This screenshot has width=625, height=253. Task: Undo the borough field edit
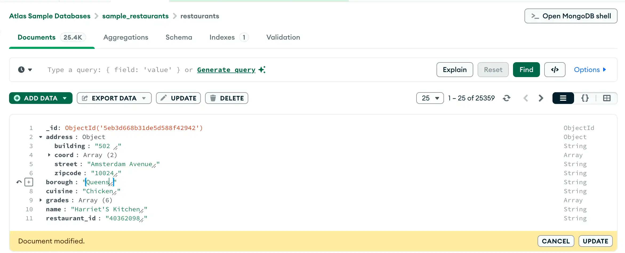[18, 182]
